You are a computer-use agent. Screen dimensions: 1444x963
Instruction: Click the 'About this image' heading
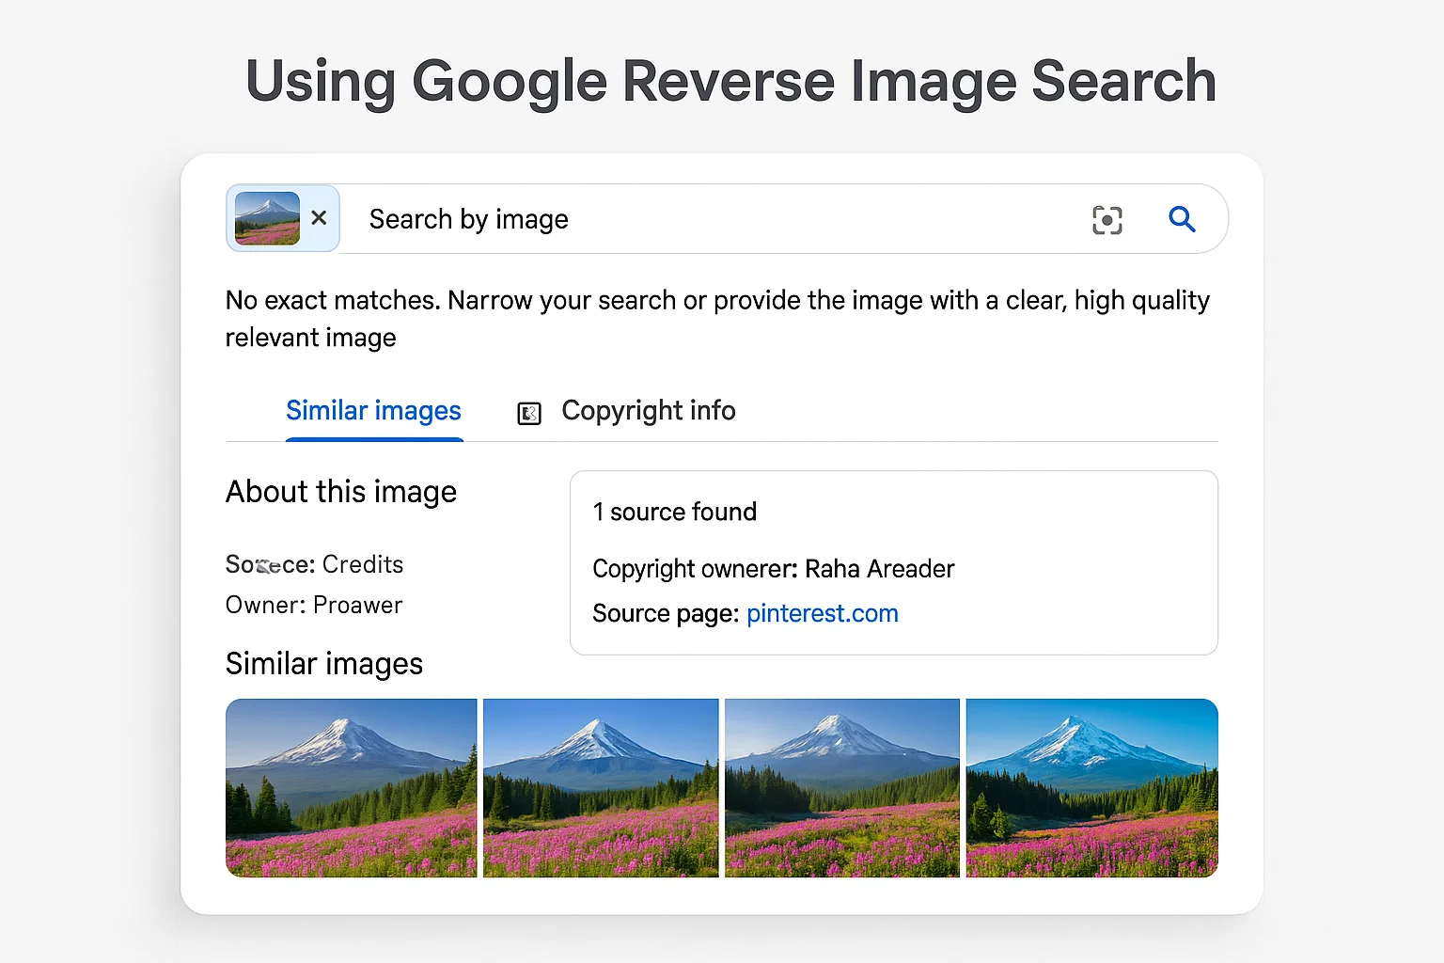tap(340, 492)
